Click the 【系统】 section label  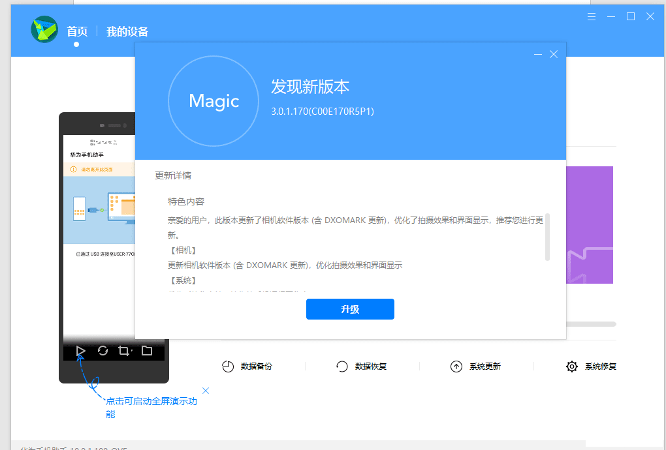(183, 280)
